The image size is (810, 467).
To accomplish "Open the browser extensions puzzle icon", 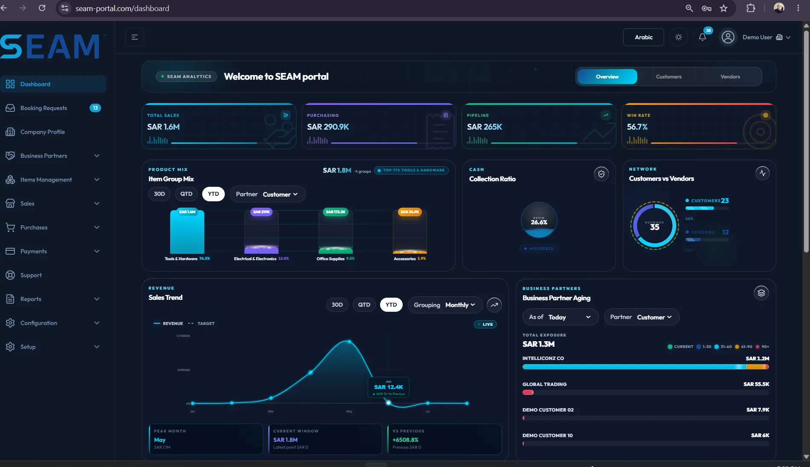I will [751, 8].
